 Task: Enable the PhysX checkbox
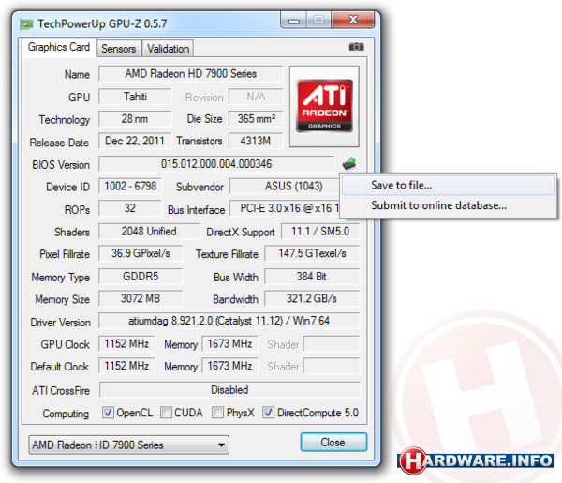[217, 413]
